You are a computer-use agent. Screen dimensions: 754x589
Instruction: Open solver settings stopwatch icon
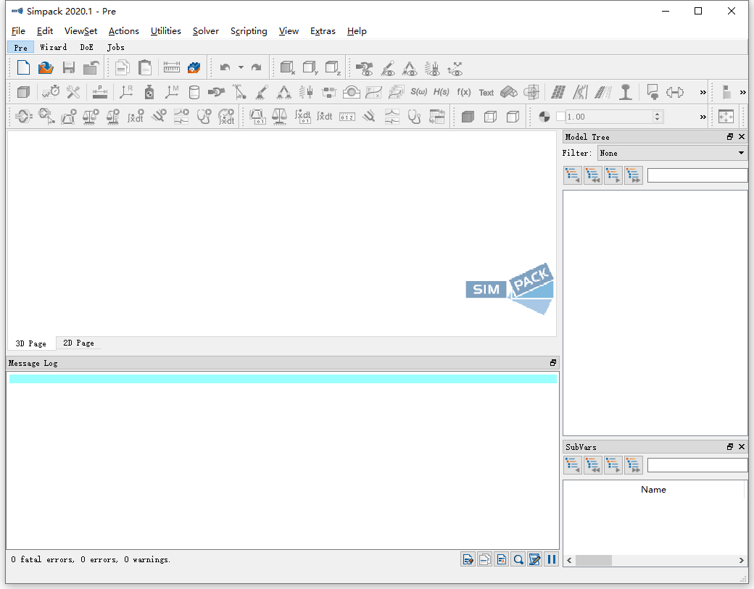(x=51, y=92)
